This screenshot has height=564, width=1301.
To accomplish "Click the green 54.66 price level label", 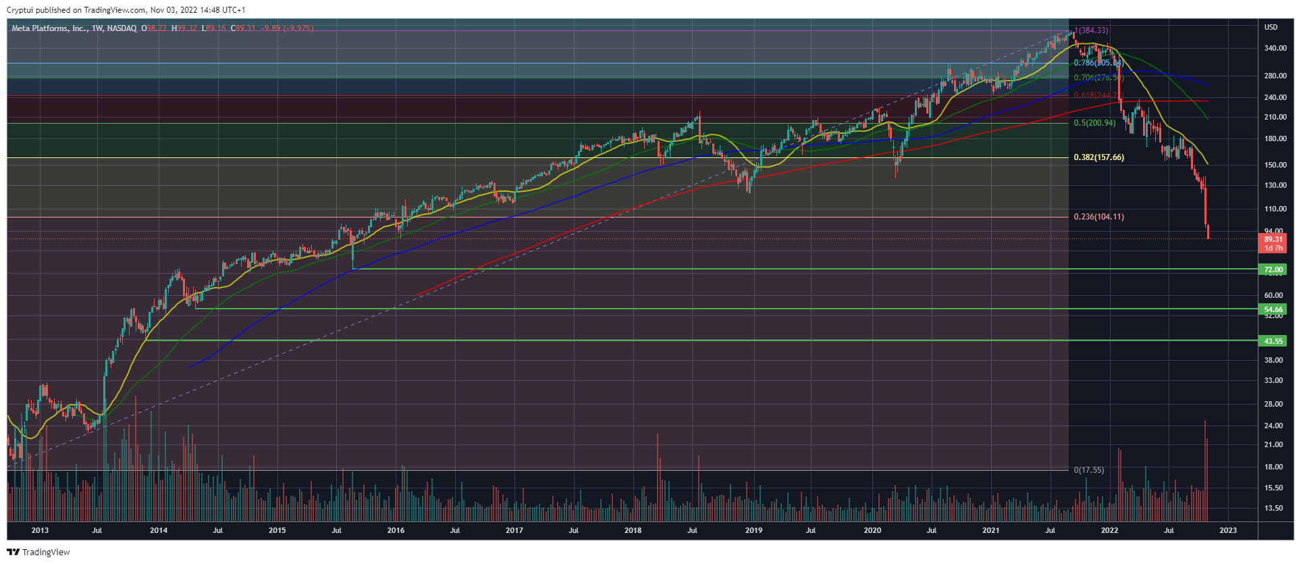I will (1273, 309).
